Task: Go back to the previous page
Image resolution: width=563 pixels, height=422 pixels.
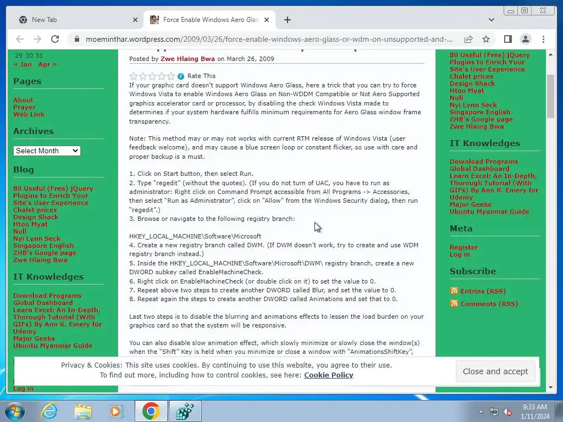Action: click(x=20, y=39)
